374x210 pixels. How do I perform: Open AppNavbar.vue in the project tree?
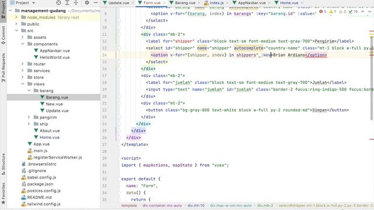click(54, 51)
